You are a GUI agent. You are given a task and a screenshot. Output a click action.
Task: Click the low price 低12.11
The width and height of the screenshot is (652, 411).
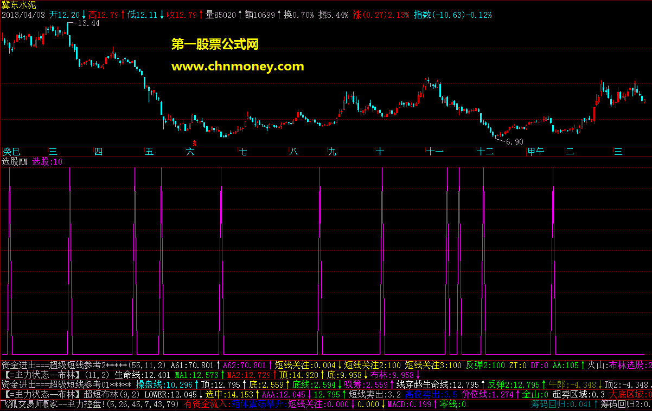pos(143,15)
